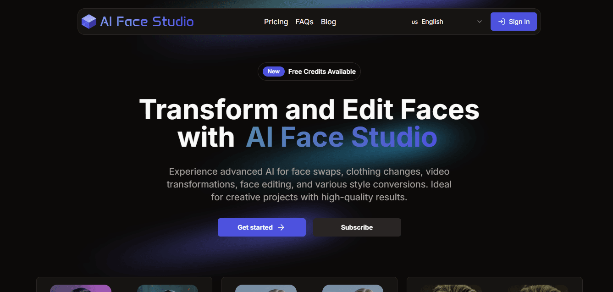Click the New Free Credits Available badge
The width and height of the screenshot is (613, 292).
[x=309, y=72]
